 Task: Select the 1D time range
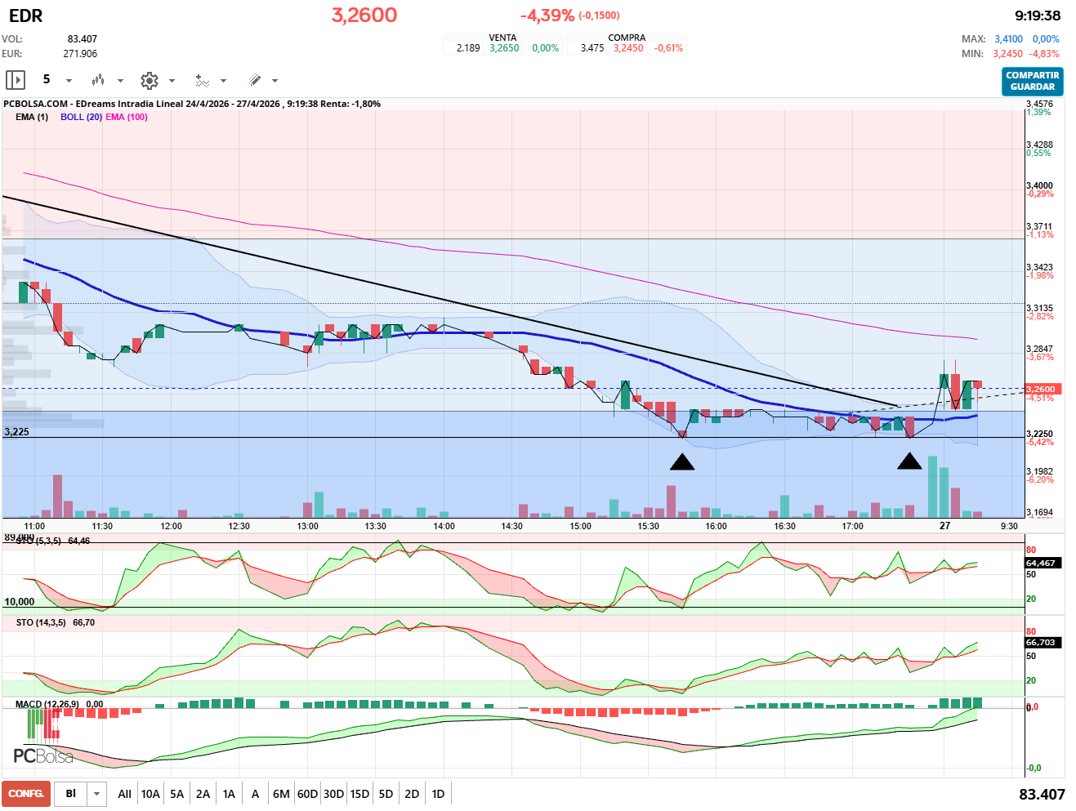click(438, 794)
